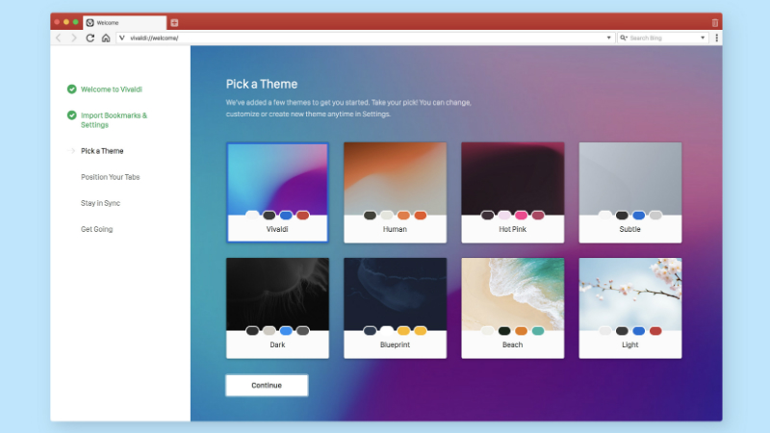Image resolution: width=770 pixels, height=433 pixels.
Task: Reload the page with the refresh icon
Action: click(x=90, y=38)
